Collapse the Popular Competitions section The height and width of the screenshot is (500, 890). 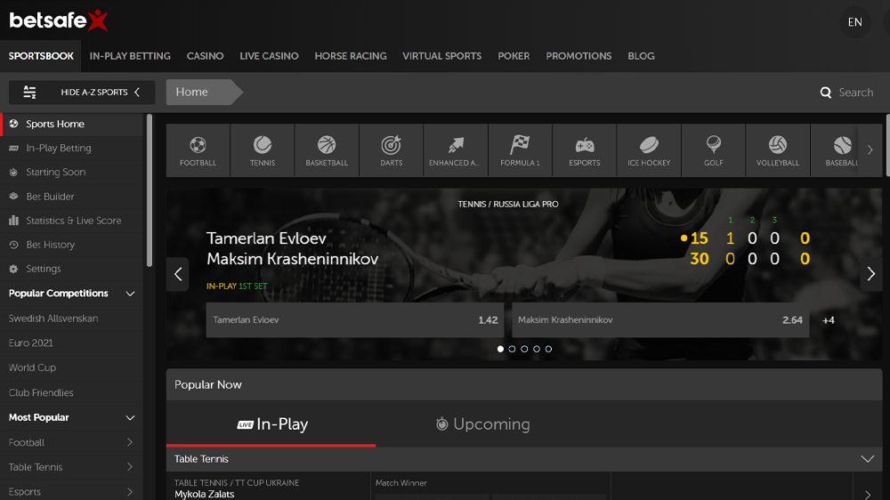tap(130, 294)
